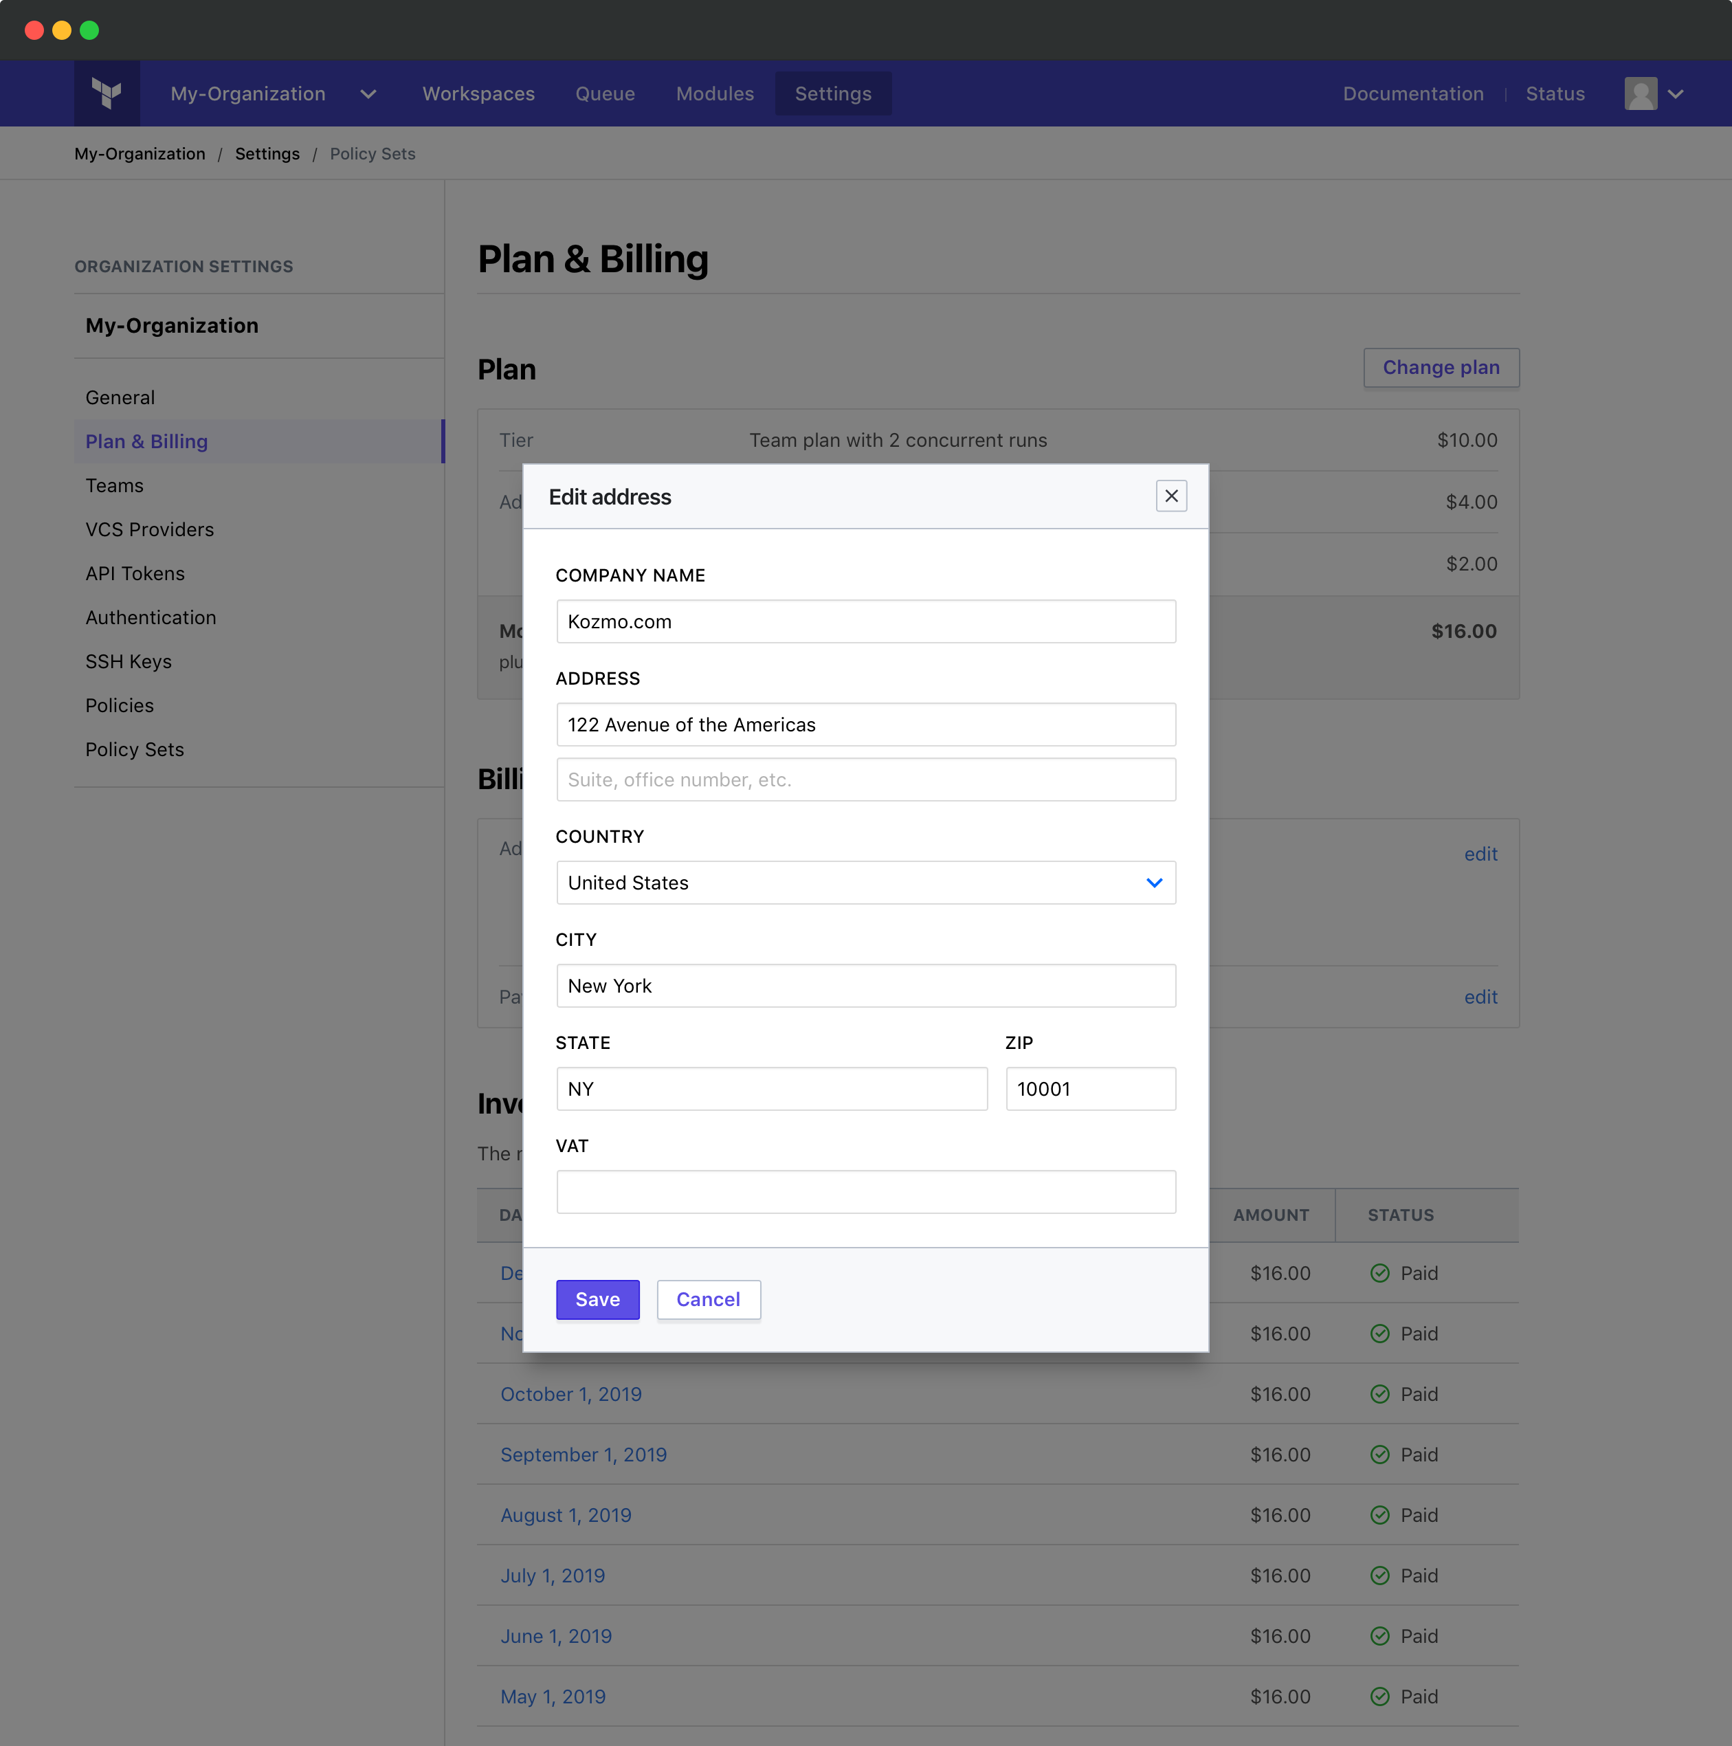This screenshot has height=1746, width=1732.
Task: Click the AMOUNT column header
Action: pyautogui.click(x=1272, y=1215)
